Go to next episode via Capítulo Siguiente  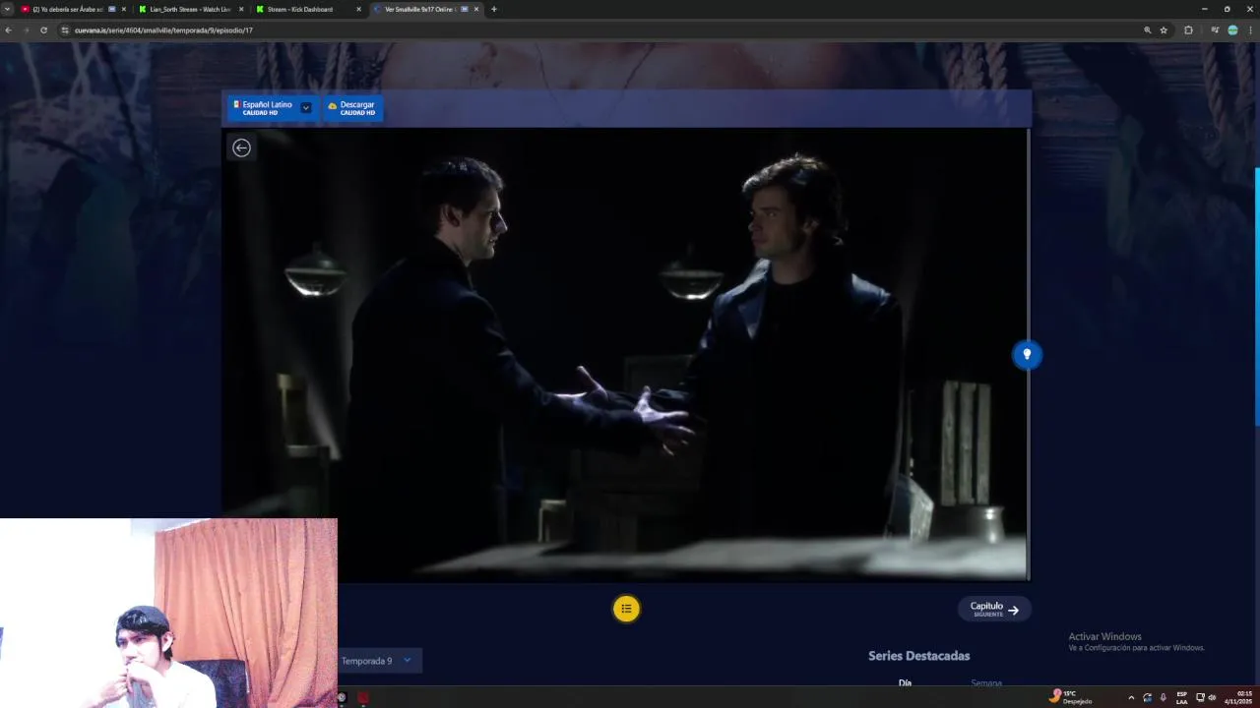(x=994, y=609)
